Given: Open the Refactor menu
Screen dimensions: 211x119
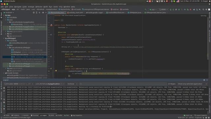Looking at the screenshot, I should point(39,7).
